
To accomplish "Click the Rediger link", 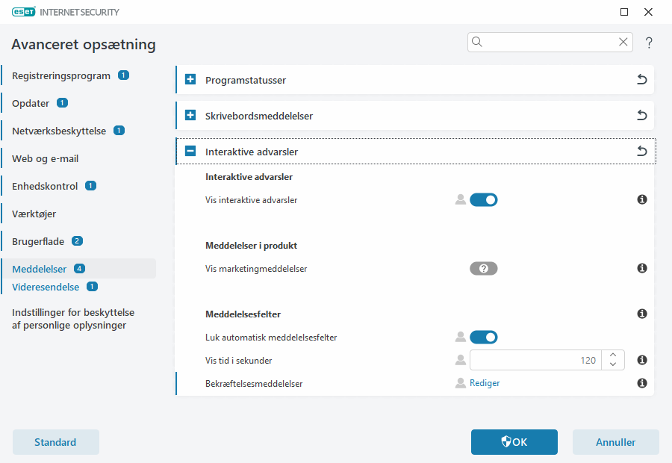I will (485, 383).
